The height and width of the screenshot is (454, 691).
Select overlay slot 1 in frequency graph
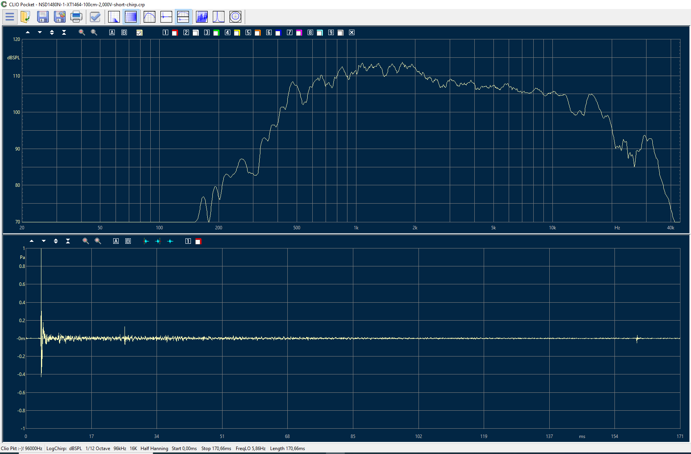click(x=166, y=32)
